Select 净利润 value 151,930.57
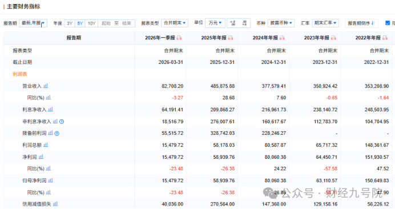The height and width of the screenshot is (209, 395). pos(377,157)
